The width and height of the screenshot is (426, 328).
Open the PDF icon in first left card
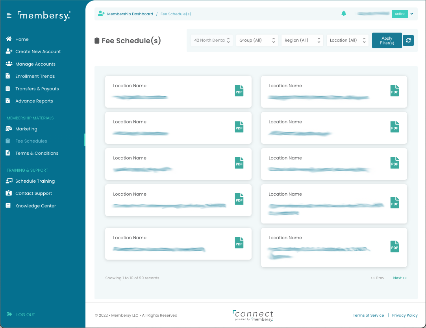[x=239, y=91]
